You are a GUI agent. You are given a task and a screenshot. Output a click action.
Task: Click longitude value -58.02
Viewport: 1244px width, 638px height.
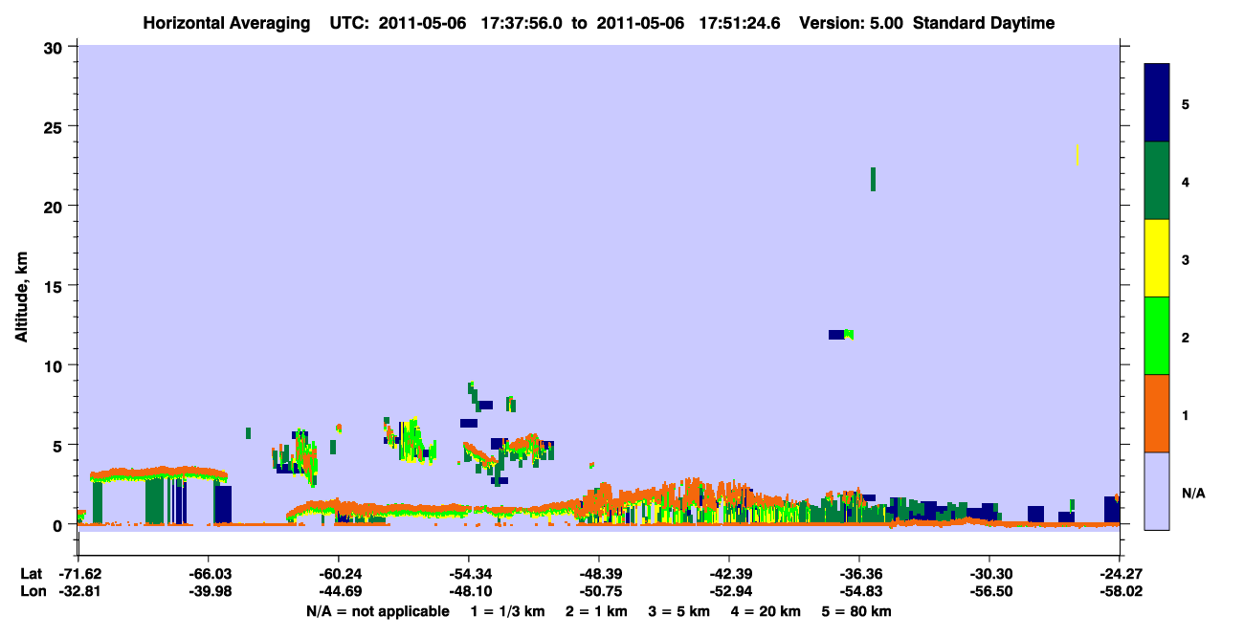click(1120, 592)
